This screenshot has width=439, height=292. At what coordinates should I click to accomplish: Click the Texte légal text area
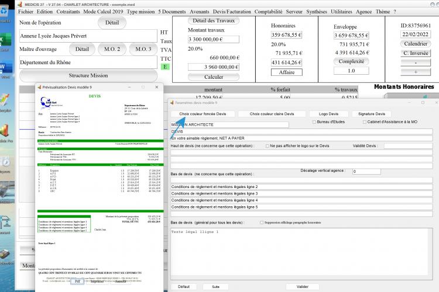pos(301,253)
